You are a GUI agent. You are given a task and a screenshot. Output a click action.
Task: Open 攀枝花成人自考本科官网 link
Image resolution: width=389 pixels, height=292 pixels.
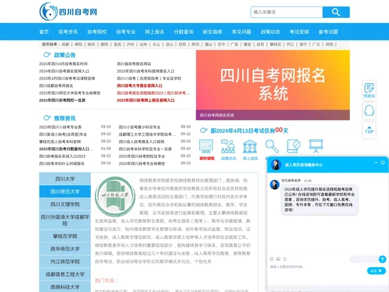(60, 142)
